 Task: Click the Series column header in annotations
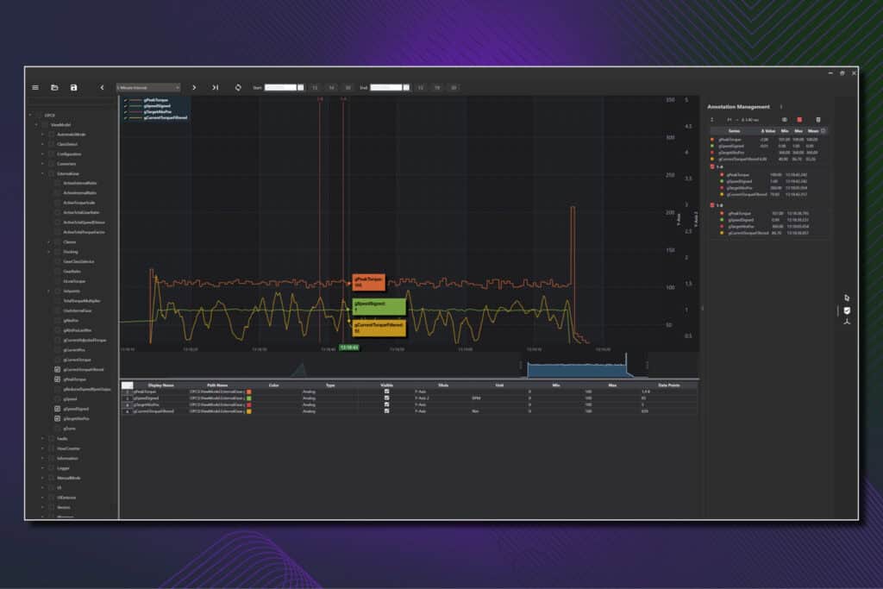point(735,131)
